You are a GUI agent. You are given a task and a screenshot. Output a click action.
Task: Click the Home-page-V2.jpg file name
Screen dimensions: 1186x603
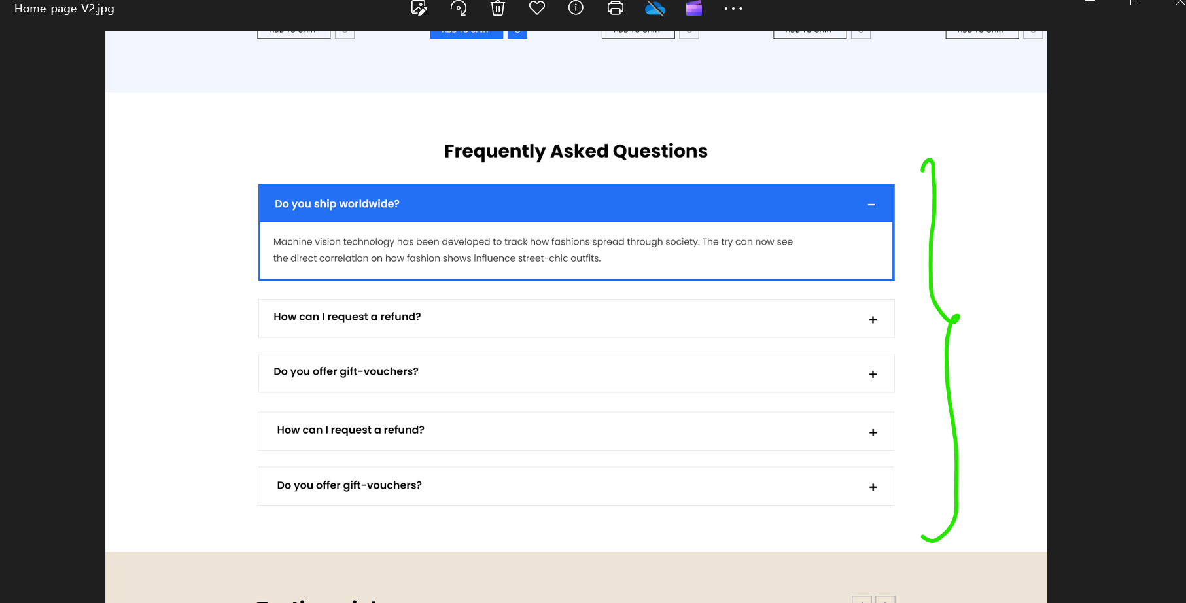point(64,9)
